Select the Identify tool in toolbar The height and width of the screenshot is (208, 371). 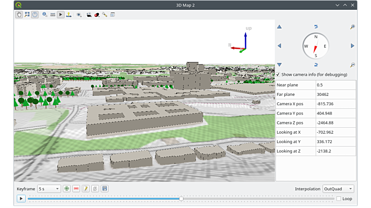tap(45, 15)
